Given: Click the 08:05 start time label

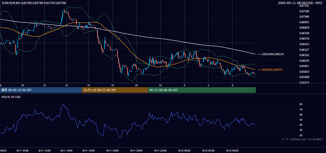Looking at the screenshot, I should pos(3,150).
